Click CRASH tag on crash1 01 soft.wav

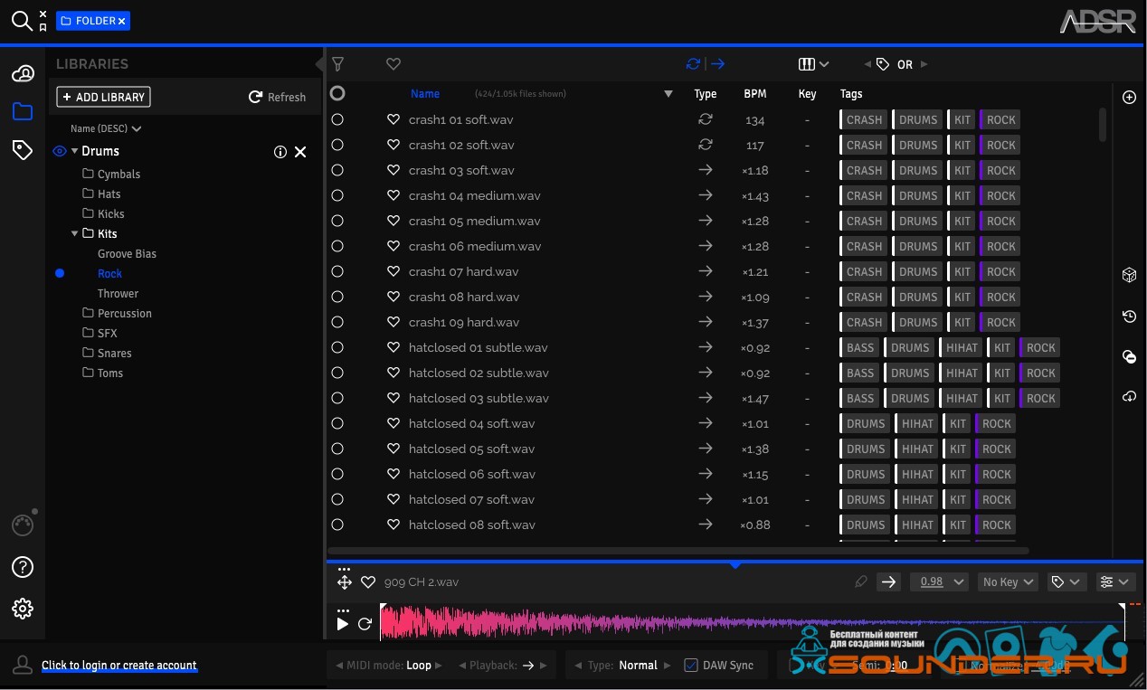(x=864, y=119)
